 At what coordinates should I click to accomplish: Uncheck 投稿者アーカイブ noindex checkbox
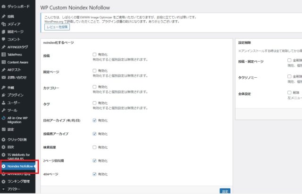[x=94, y=134]
